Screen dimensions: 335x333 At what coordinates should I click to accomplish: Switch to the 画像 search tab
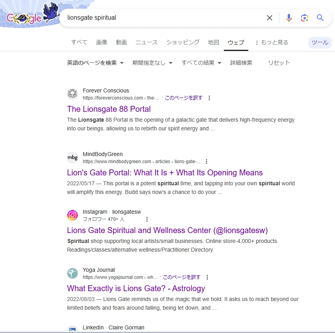tap(102, 42)
